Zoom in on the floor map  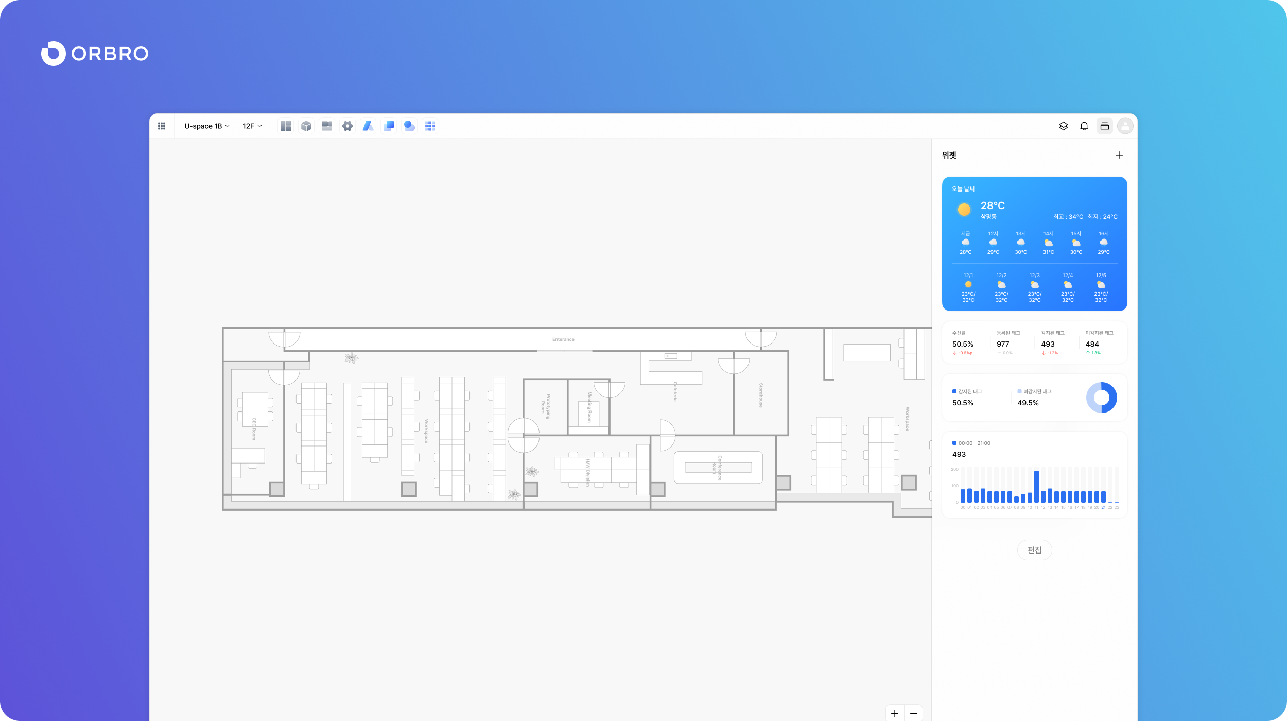pyautogui.click(x=895, y=713)
